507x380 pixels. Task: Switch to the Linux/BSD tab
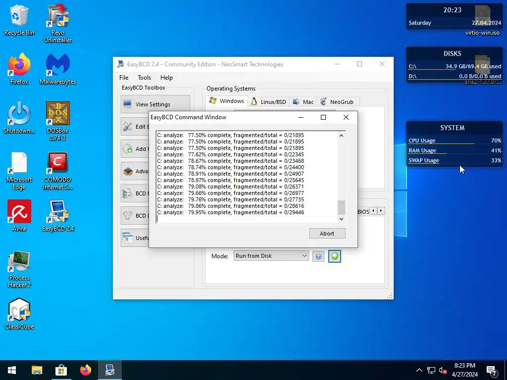click(269, 102)
